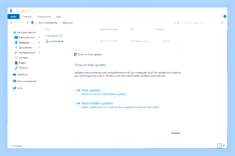Screen dimensions: 235x156
Task: Click the Downloads arrow icon in address bar
Action: [32, 22]
